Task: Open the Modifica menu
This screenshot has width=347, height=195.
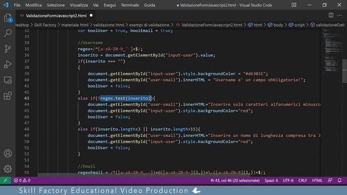Action: pyautogui.click(x=34, y=5)
